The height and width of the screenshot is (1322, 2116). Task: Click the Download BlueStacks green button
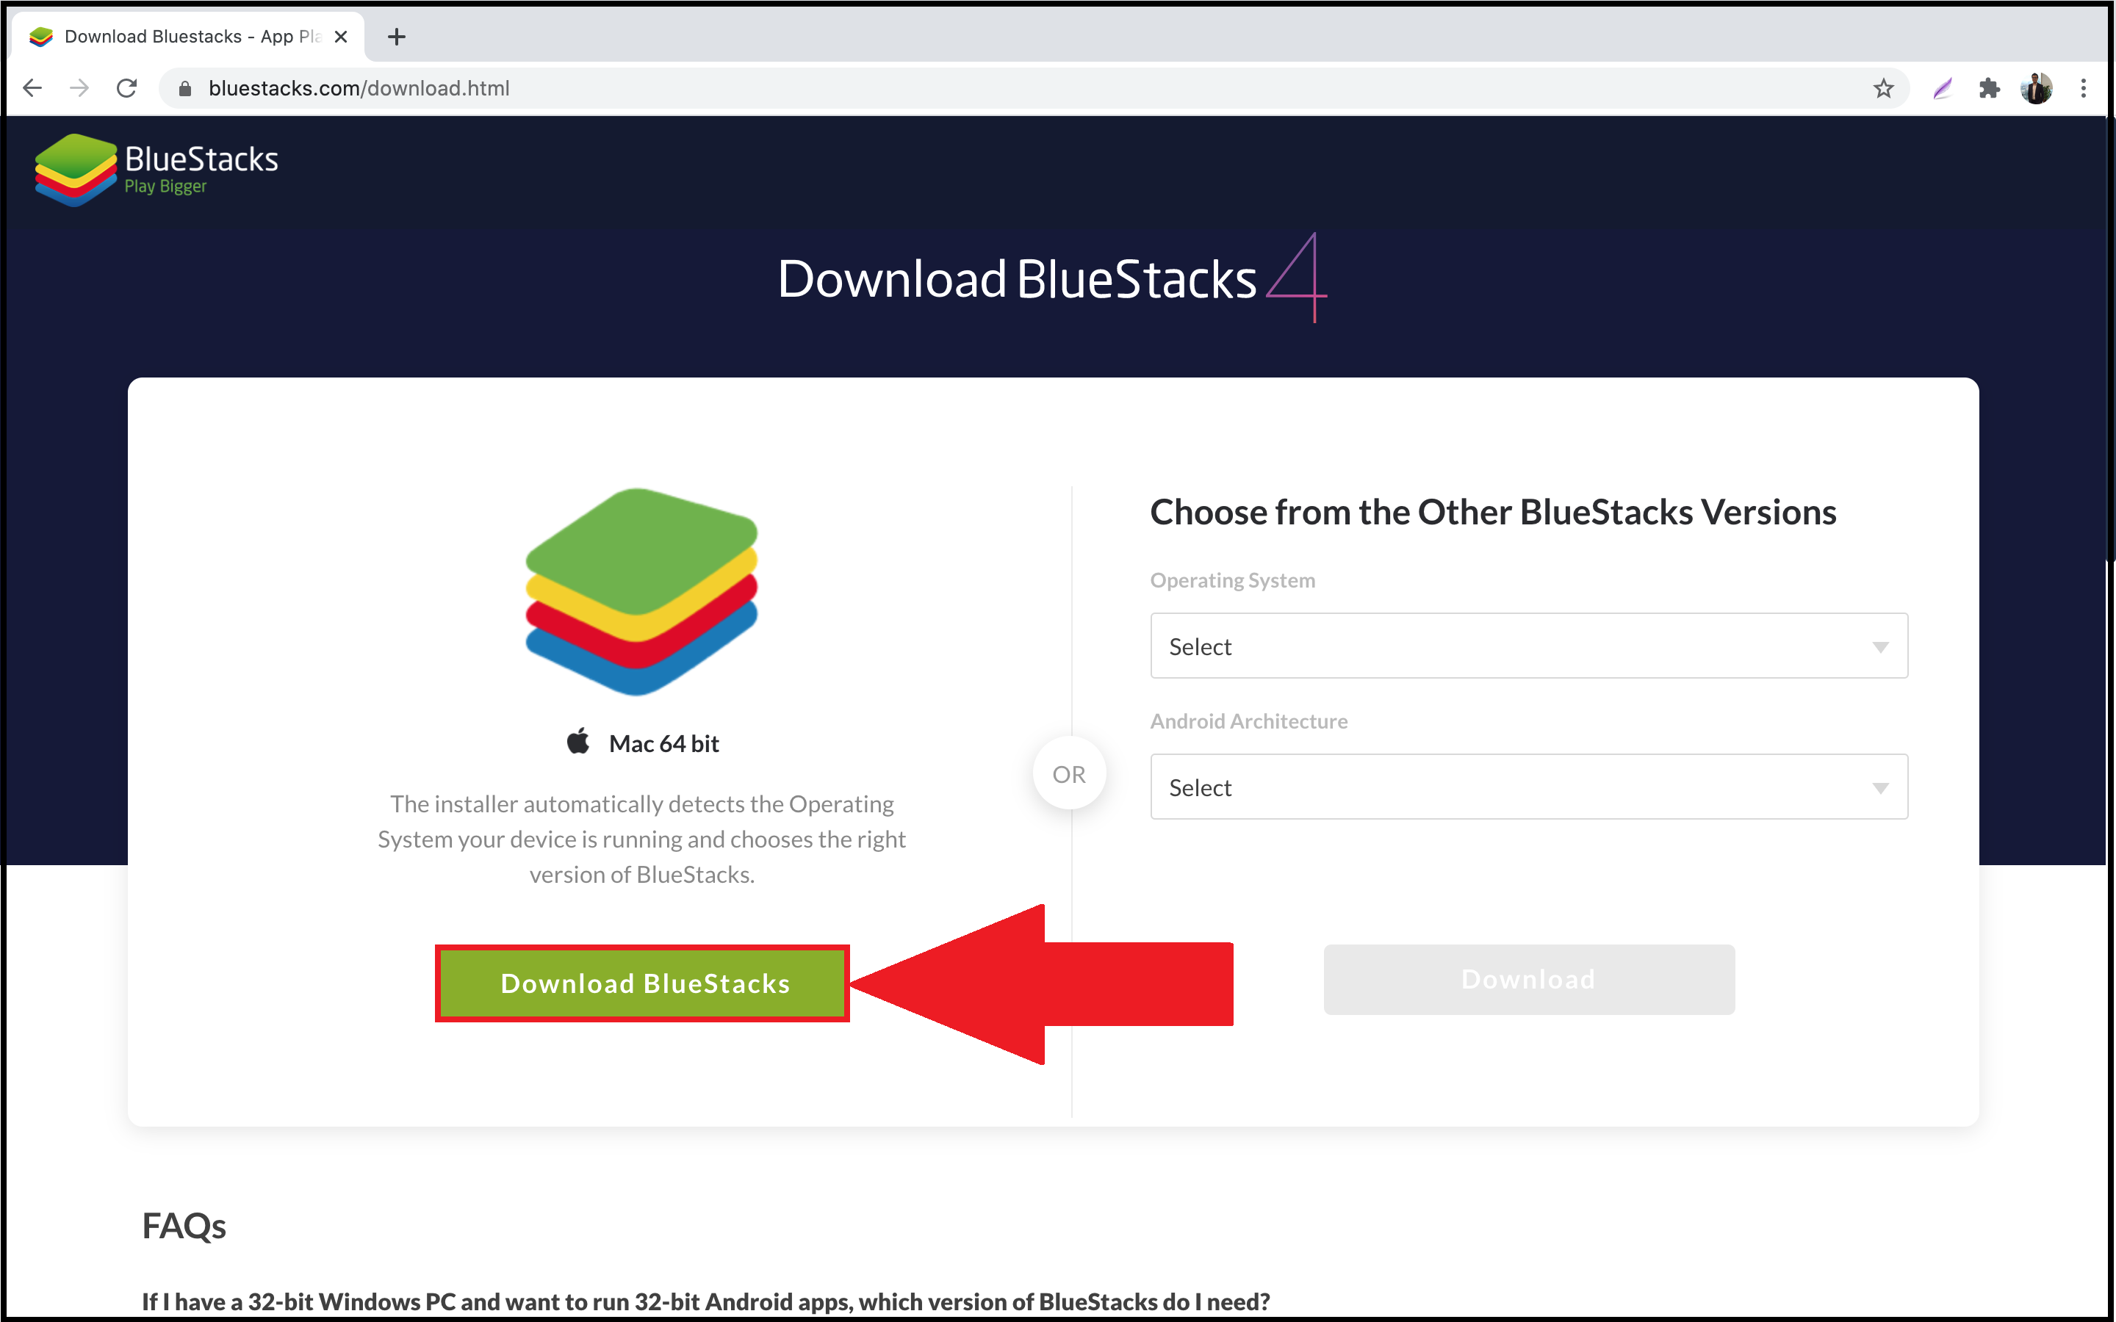[x=641, y=983]
